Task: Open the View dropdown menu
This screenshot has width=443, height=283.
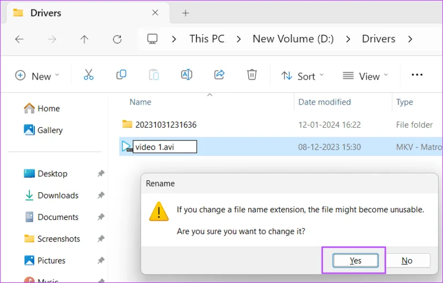Action: (x=365, y=76)
